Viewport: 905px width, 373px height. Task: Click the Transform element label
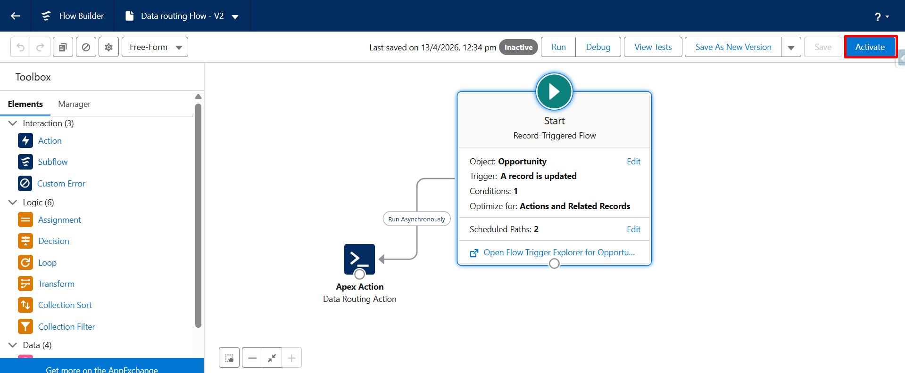(56, 284)
